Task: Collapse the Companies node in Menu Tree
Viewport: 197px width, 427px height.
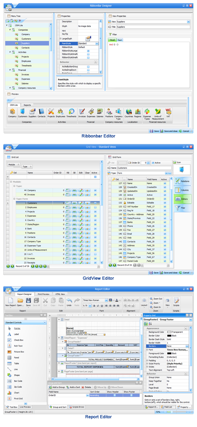Action: 10,30
